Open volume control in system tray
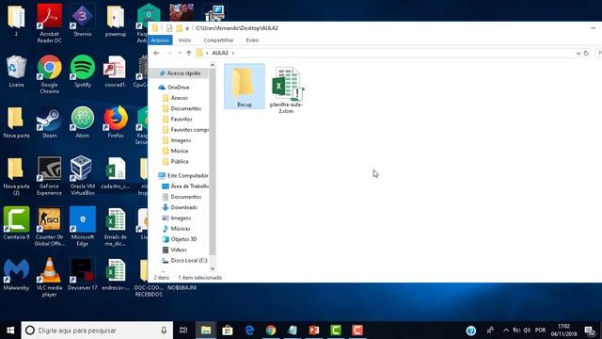The height and width of the screenshot is (339, 602). [x=527, y=331]
